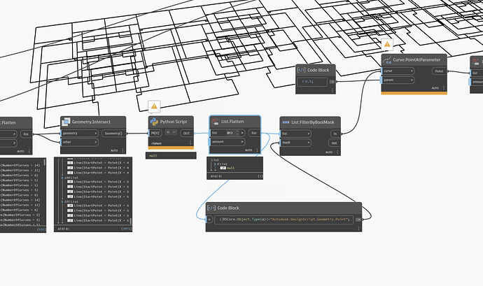Click warning icon above Curve.PointAtParameter node
This screenshot has width=483, height=286.
[x=387, y=44]
